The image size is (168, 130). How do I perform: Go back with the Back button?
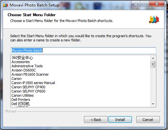click(96, 120)
